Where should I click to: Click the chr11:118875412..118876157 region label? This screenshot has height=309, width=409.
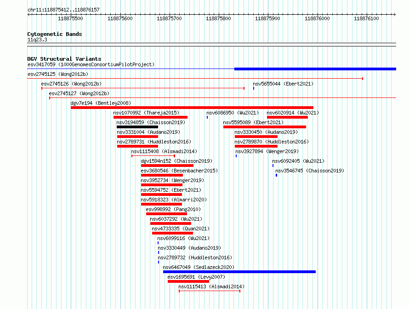tap(63, 10)
